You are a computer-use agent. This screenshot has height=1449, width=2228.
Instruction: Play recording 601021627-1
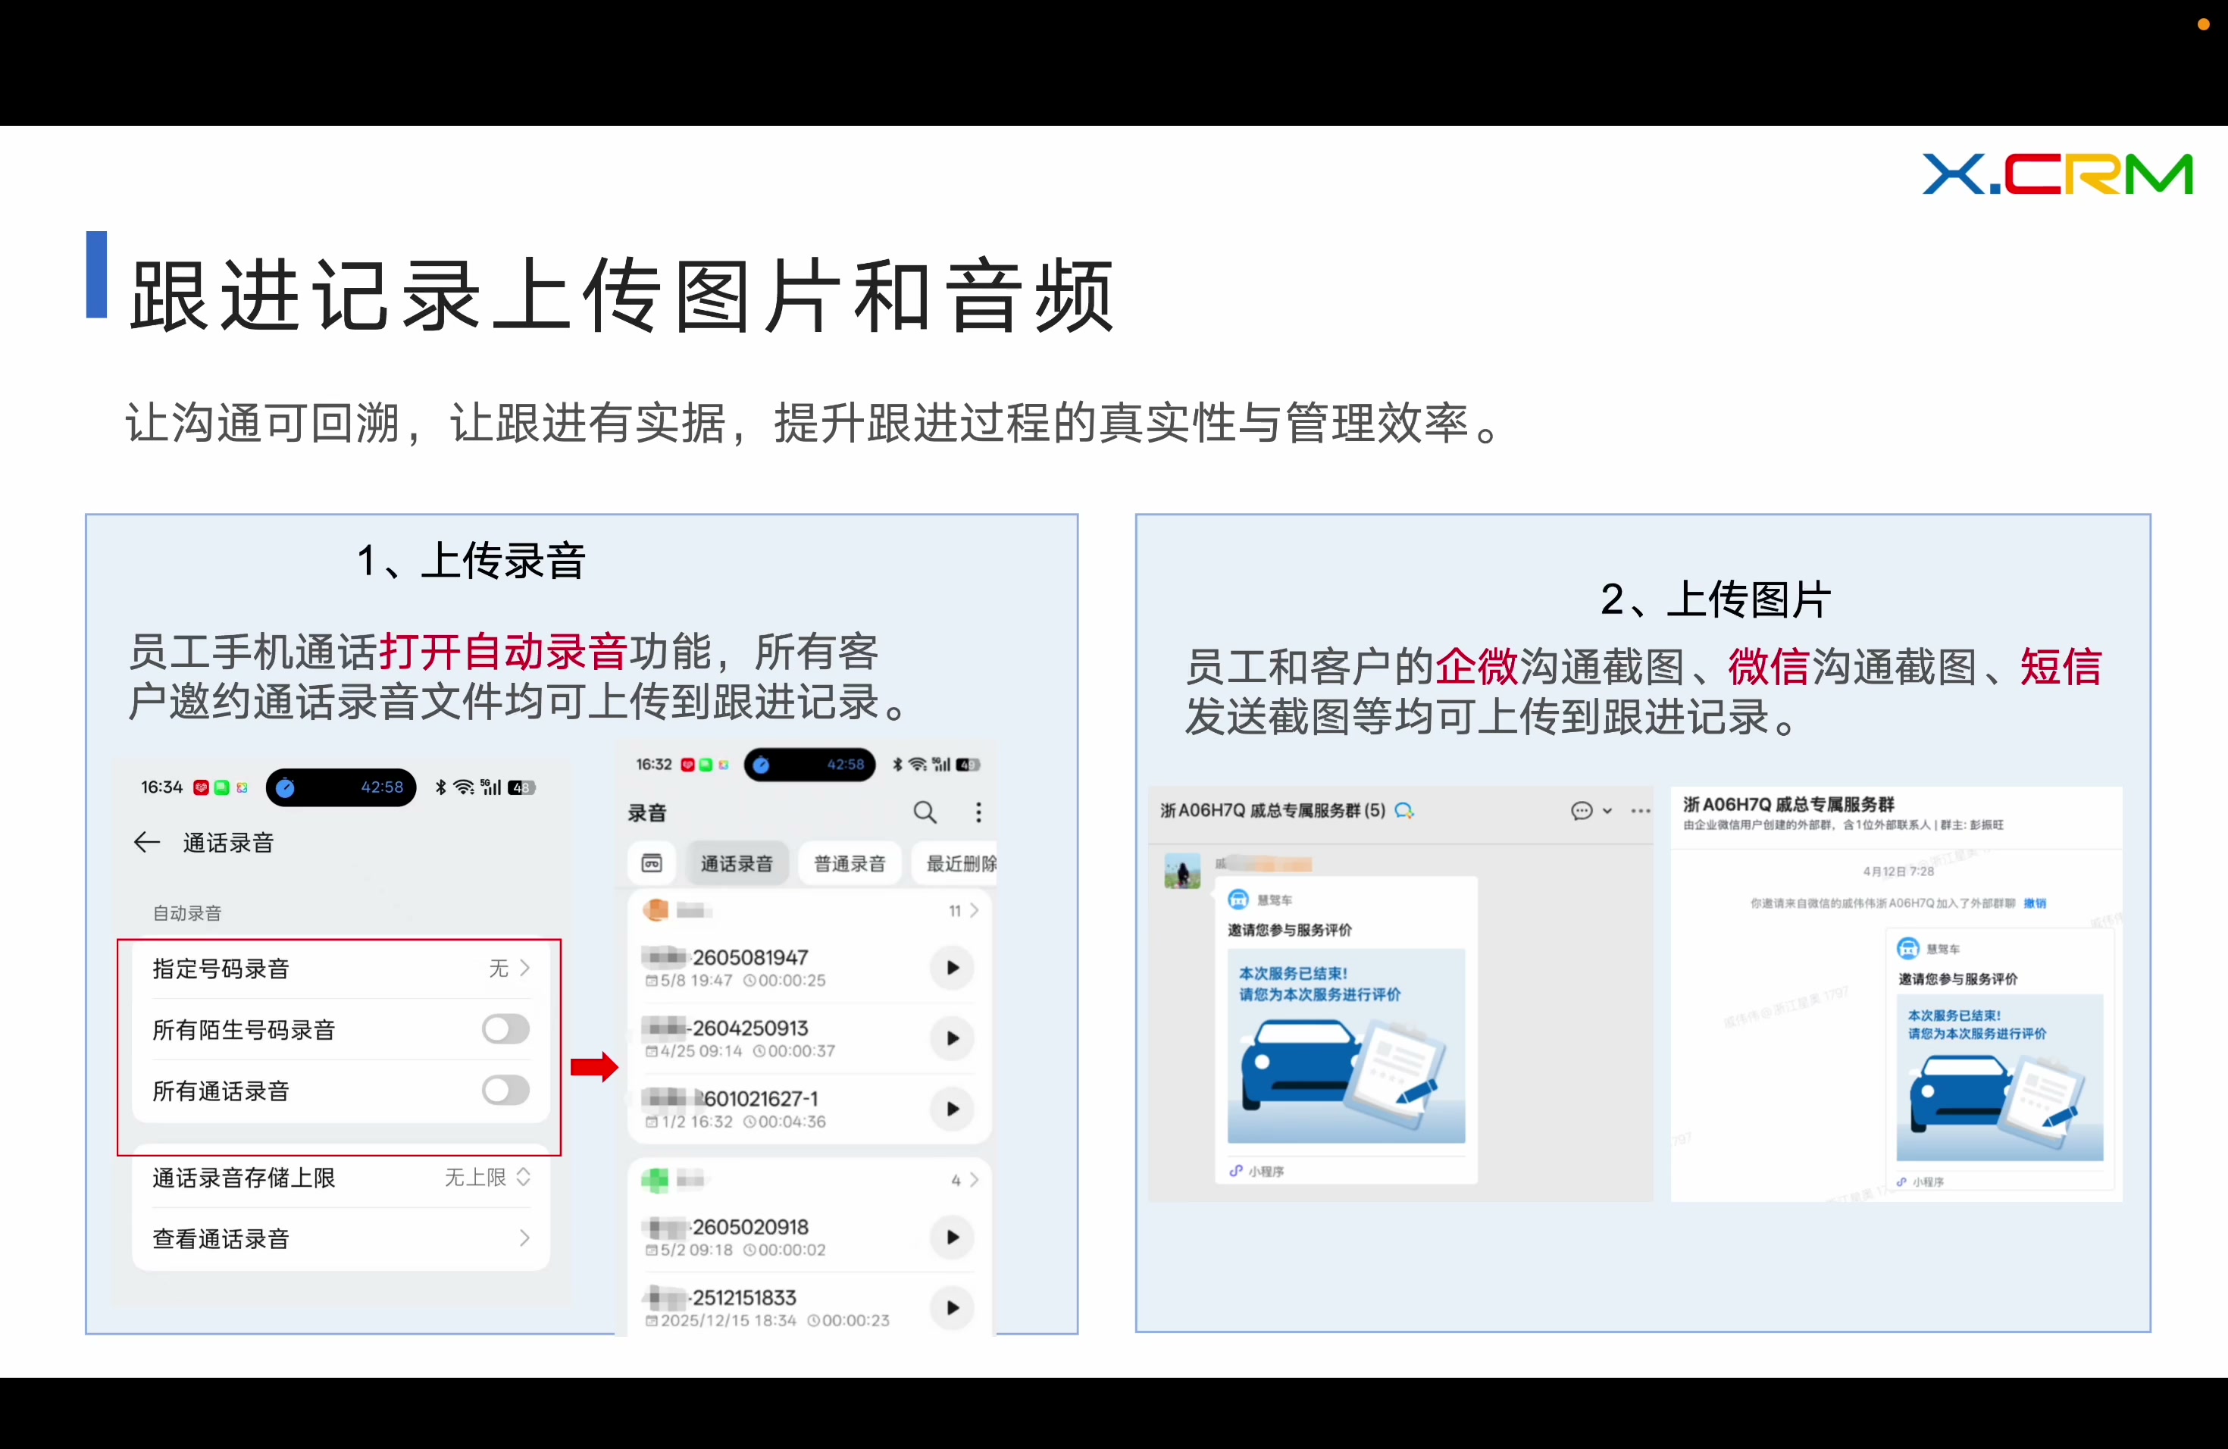coord(952,1108)
